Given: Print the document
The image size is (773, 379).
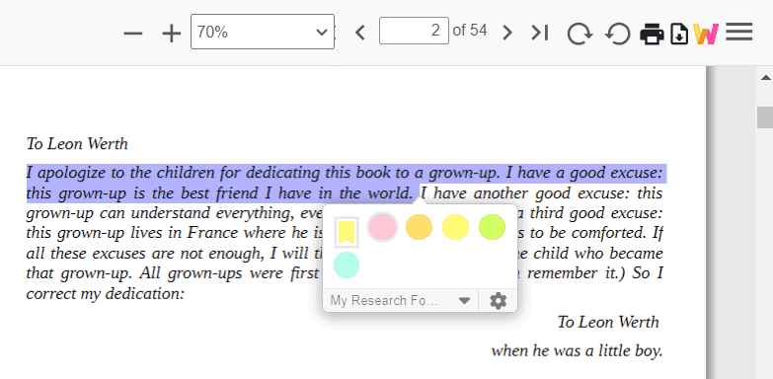Looking at the screenshot, I should click(652, 35).
